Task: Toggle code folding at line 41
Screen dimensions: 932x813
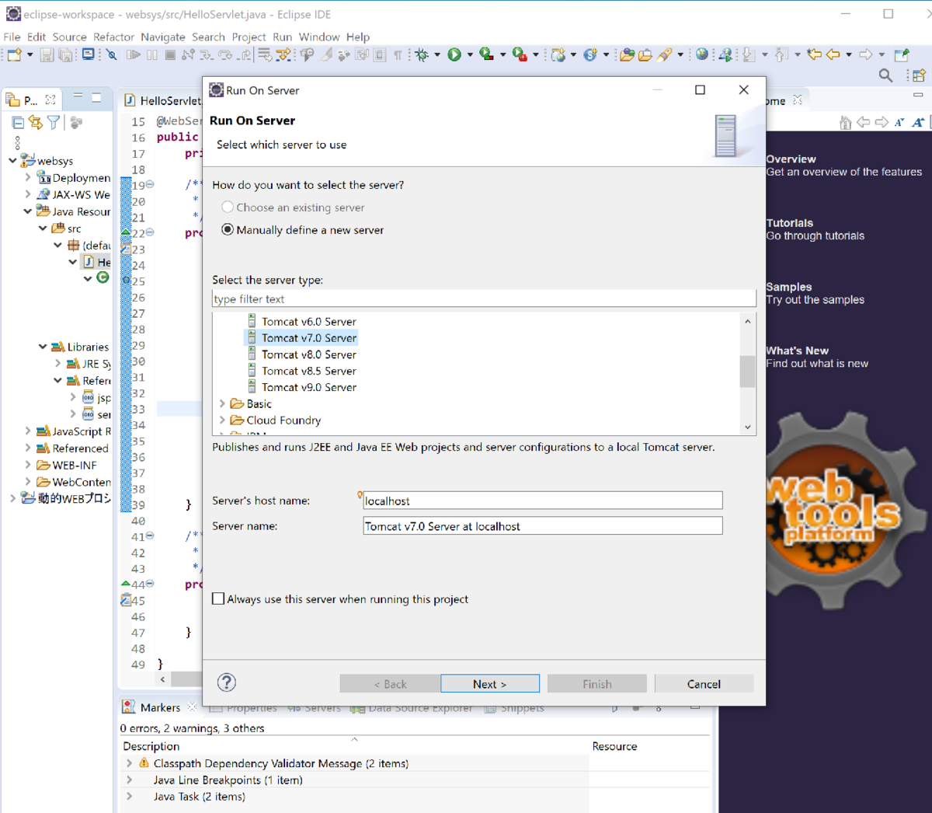Action: (x=150, y=536)
